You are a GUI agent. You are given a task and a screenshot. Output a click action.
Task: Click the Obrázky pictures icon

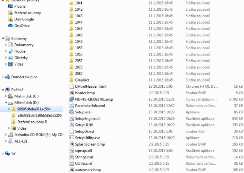10,58
